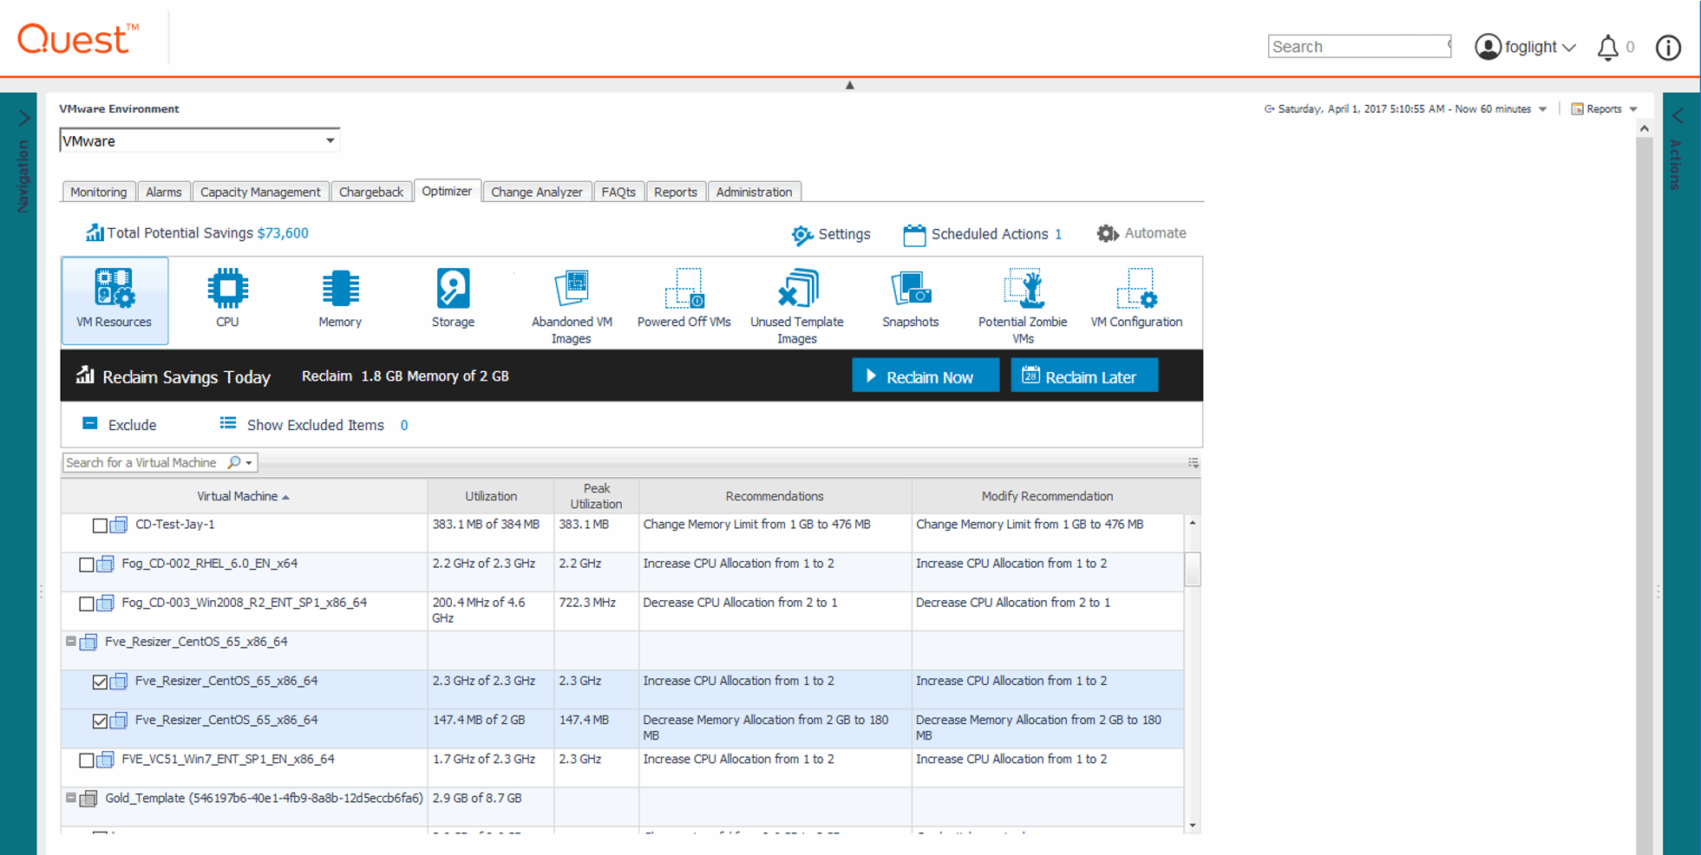Focus the top Search field
The image size is (1701, 855).
point(1359,47)
